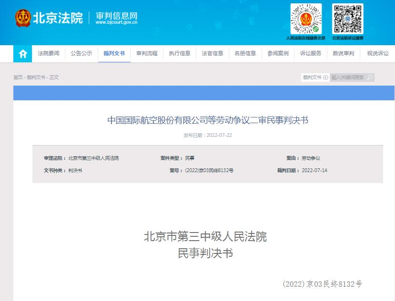Switch to the 数说审判 tab
The image size is (395, 301).
point(344,54)
